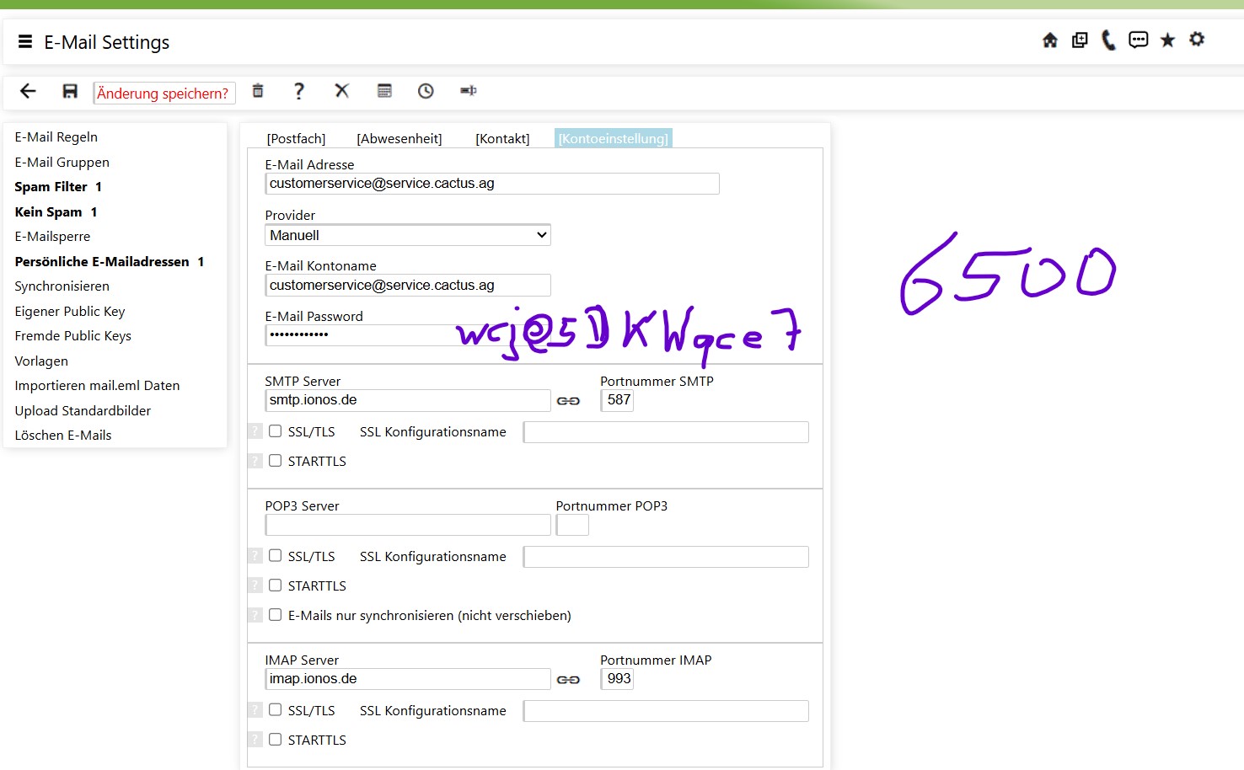Open the home icon in header
The image size is (1244, 770).
pos(1050,40)
